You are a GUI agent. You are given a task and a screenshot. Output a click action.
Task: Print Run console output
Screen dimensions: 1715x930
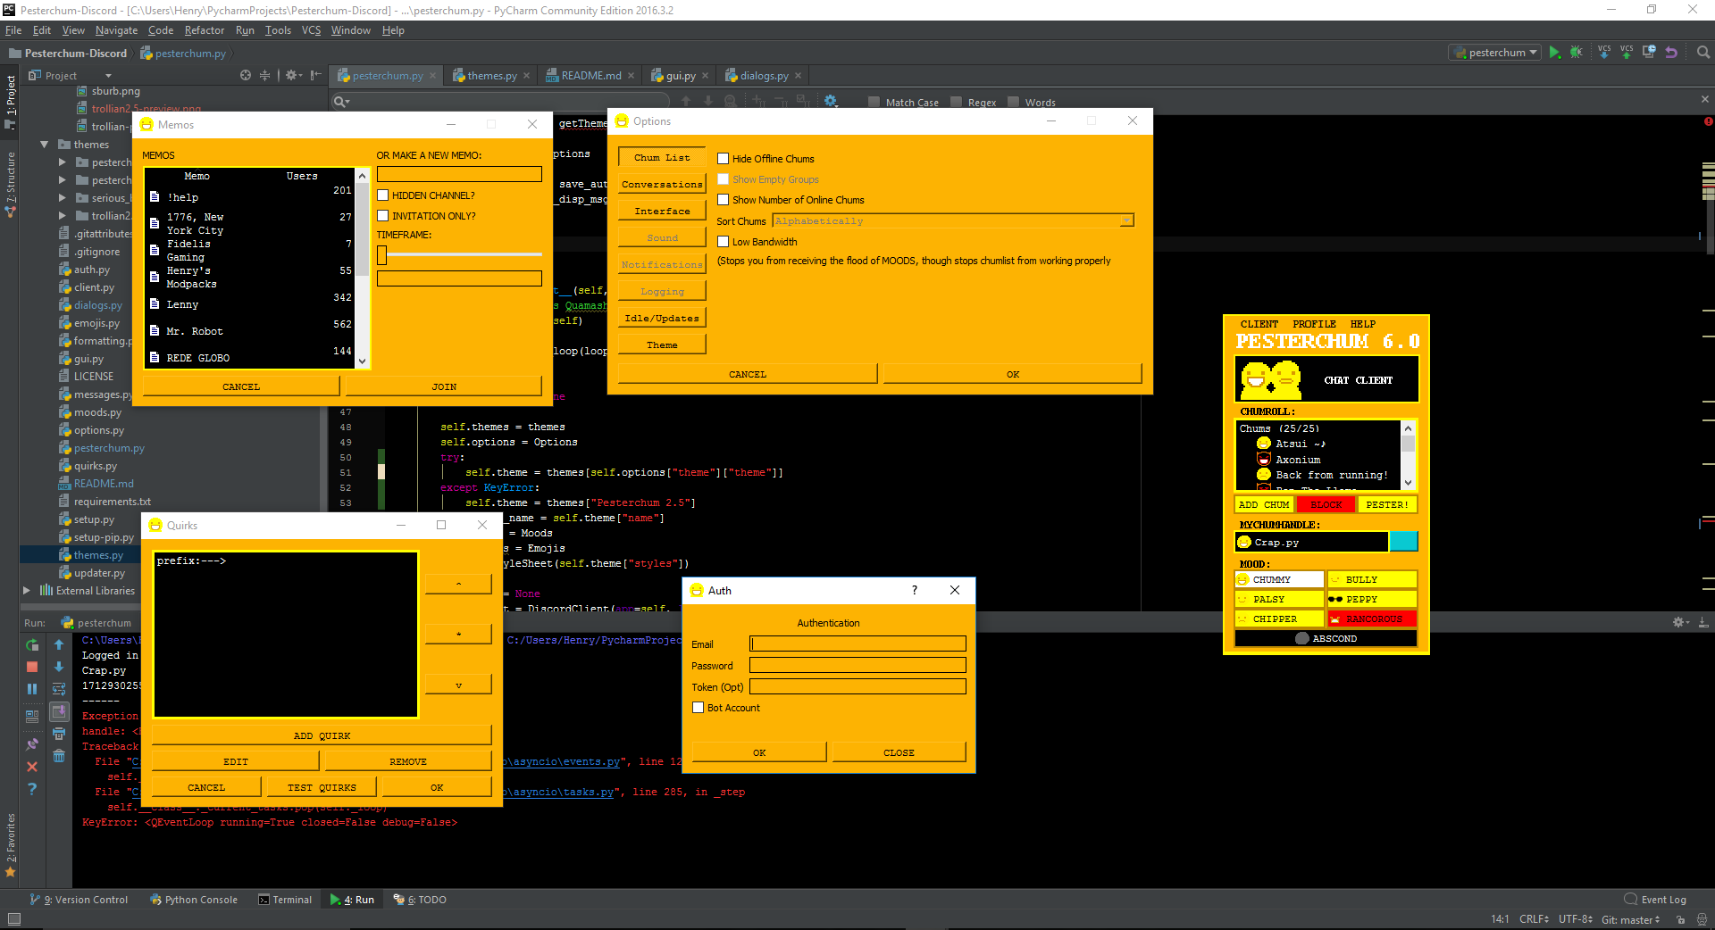[59, 734]
